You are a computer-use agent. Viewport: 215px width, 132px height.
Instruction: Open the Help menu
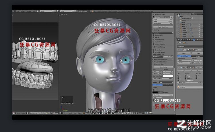[x=34, y=11]
